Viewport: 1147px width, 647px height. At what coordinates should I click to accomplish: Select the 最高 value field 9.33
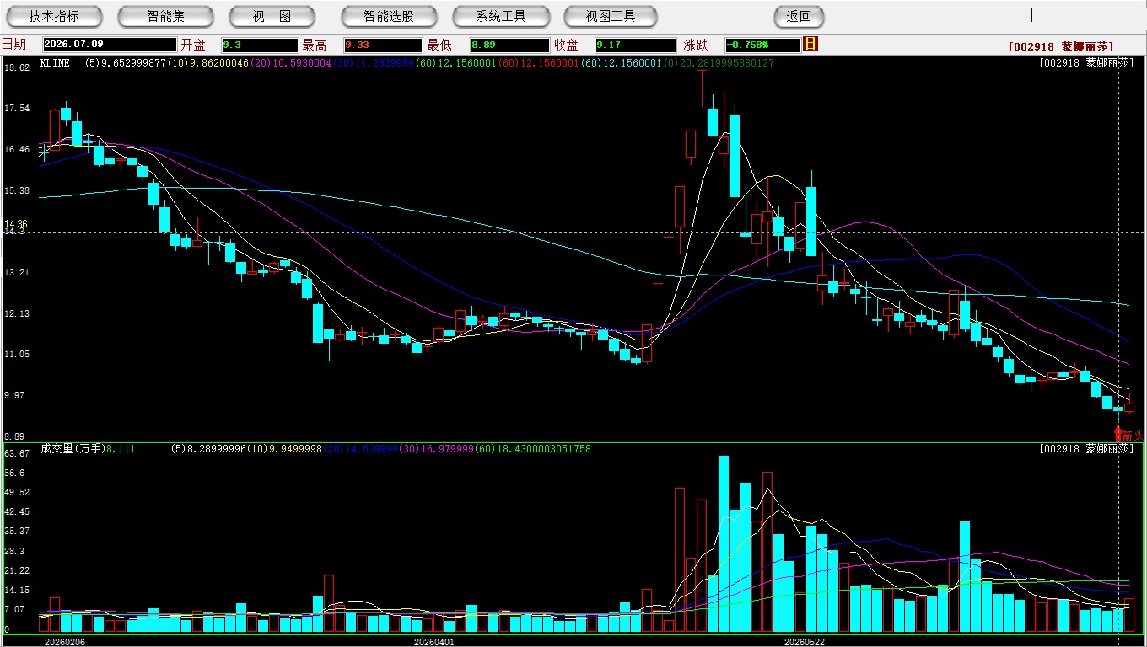coord(382,45)
